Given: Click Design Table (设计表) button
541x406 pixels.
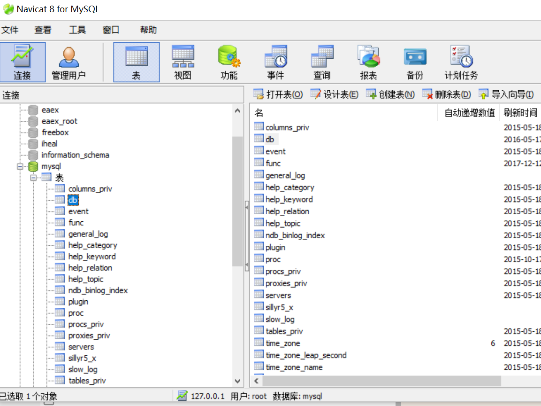Looking at the screenshot, I should click(x=335, y=94).
